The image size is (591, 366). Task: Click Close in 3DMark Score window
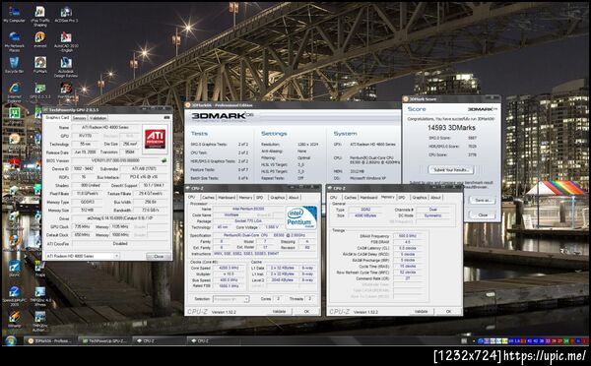[483, 215]
